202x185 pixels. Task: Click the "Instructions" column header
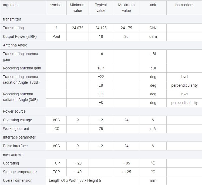coord(184,5)
